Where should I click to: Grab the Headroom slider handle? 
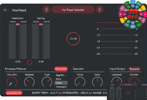(x=18, y=24)
